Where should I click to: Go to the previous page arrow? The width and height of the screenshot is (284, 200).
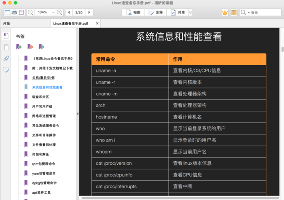click(69, 12)
